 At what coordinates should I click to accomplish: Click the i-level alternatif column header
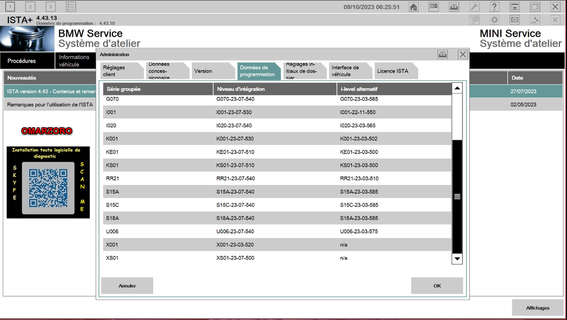click(x=394, y=89)
